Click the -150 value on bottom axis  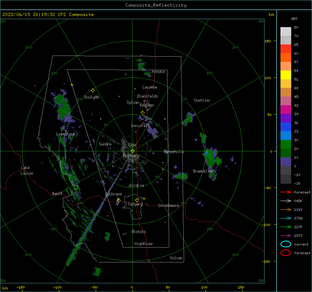coord(20,287)
